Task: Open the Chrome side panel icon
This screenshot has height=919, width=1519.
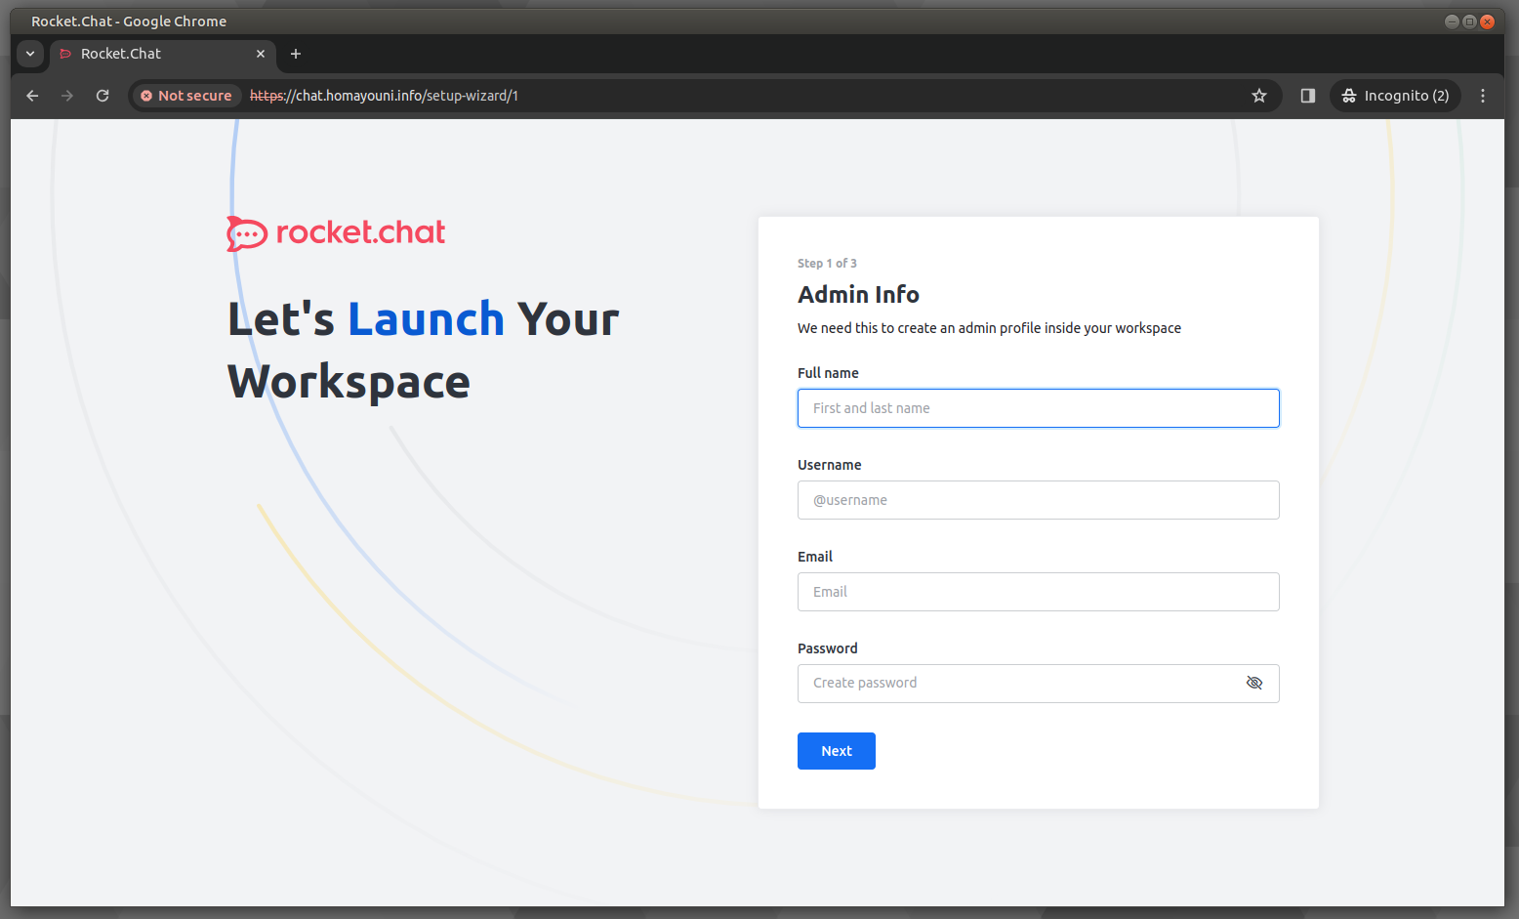Action: click(x=1308, y=96)
